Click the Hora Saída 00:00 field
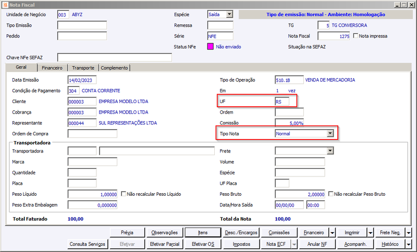 click(x=315, y=205)
